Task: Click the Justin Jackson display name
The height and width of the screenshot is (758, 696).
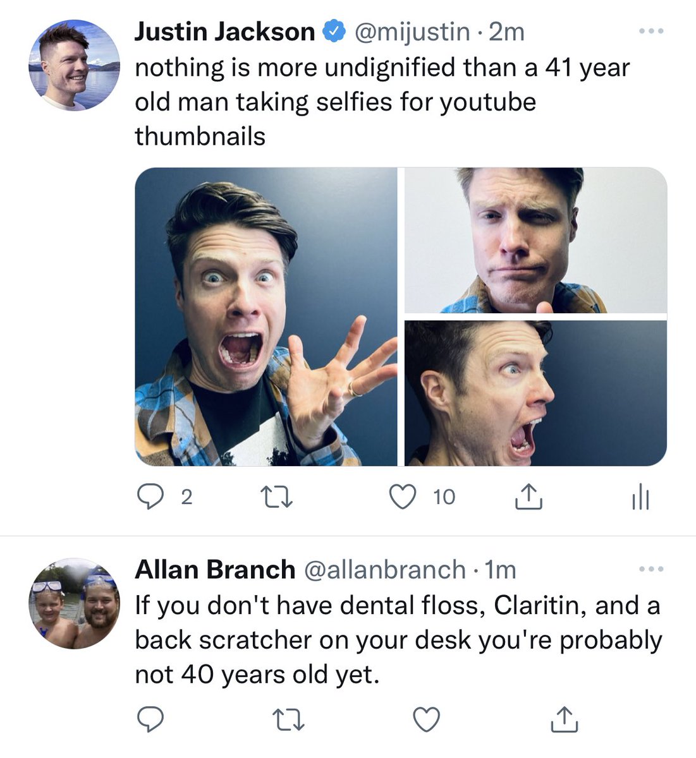Action: tap(224, 32)
